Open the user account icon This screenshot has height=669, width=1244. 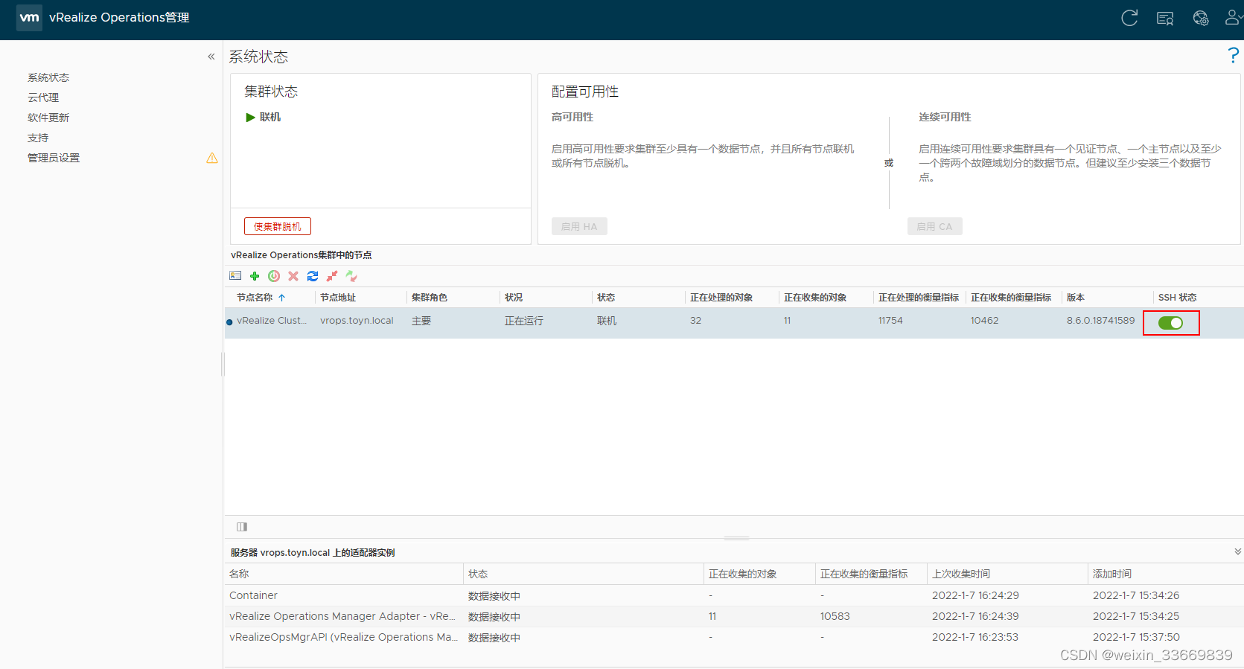tap(1233, 18)
